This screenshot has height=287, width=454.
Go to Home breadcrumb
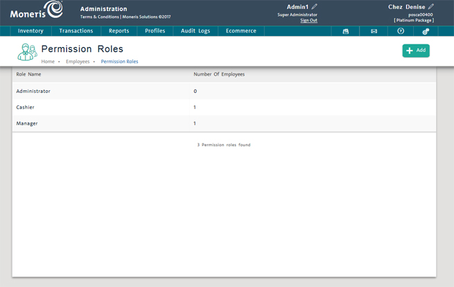click(x=48, y=62)
